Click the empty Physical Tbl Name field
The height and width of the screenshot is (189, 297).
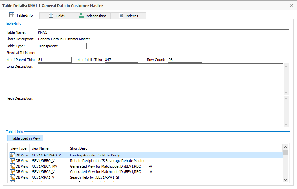click(163, 53)
